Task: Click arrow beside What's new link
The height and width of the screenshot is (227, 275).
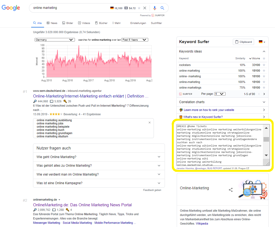Action: (264, 117)
